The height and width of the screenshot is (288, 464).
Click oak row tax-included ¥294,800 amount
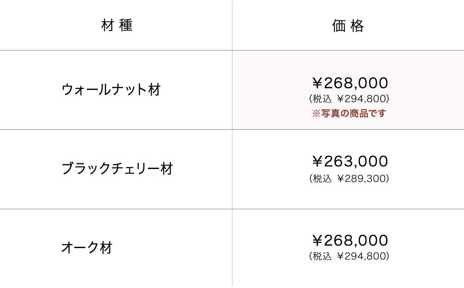tap(363, 256)
